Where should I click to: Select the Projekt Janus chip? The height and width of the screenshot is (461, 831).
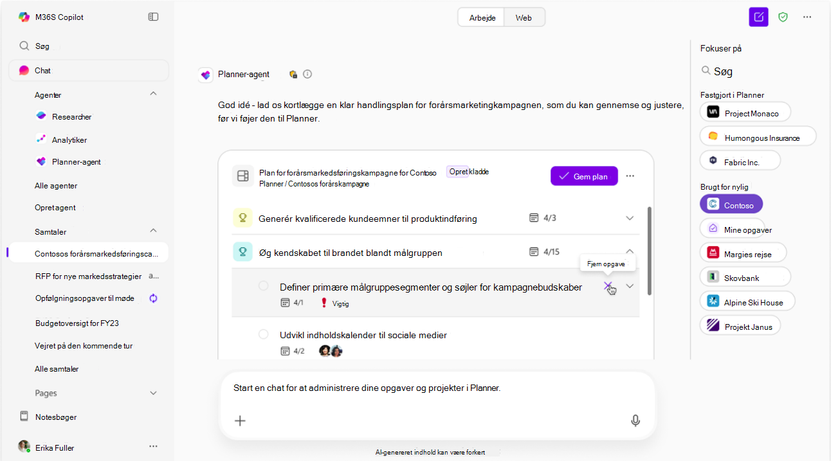click(740, 325)
